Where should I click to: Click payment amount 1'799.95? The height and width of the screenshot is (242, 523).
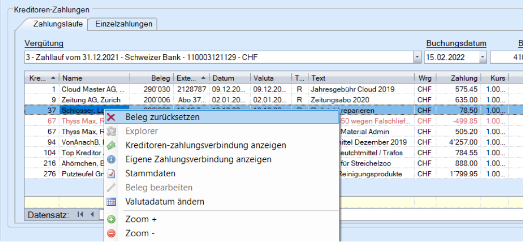463,174
